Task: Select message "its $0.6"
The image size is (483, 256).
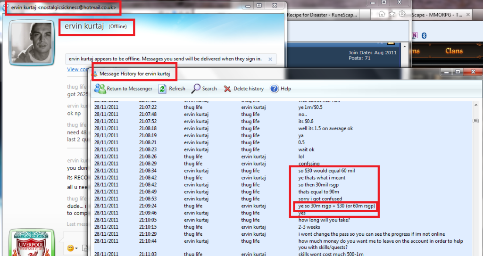Action: (x=306, y=121)
